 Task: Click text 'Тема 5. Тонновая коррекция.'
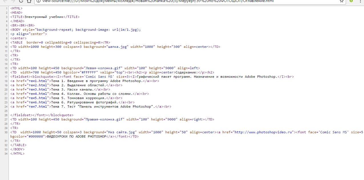coord(79,98)
